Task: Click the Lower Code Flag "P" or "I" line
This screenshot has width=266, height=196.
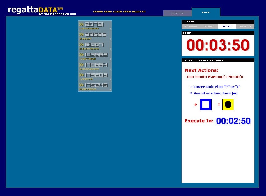Action: pos(215,86)
